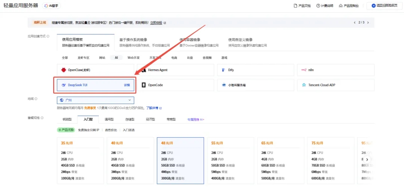Viewport: 404px width, 189px height.
Task: Go to next banner with right chevron
Action: [368, 23]
